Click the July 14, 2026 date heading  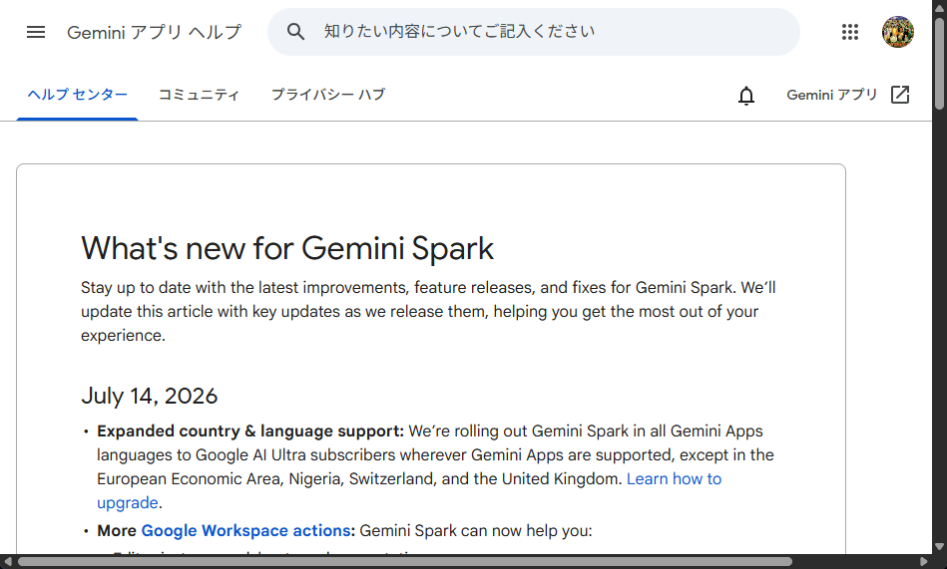tap(149, 396)
